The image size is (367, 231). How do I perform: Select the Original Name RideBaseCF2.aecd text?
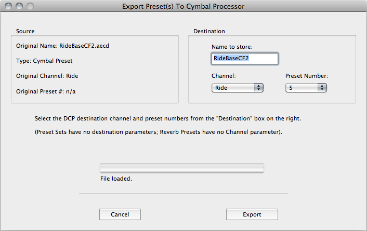click(62, 46)
